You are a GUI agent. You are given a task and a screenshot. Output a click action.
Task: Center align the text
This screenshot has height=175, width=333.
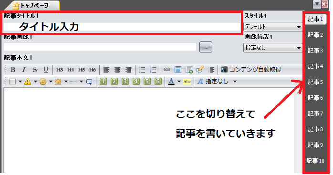(117, 70)
